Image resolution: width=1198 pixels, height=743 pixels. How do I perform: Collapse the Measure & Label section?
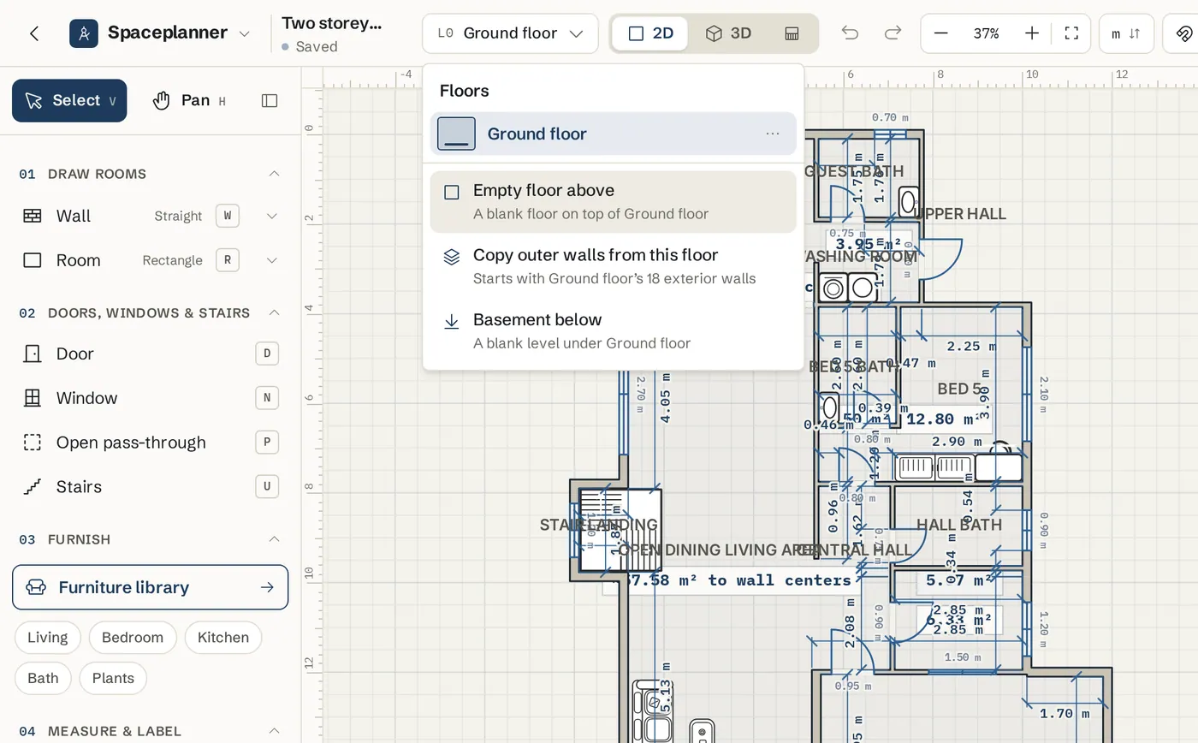click(x=274, y=731)
